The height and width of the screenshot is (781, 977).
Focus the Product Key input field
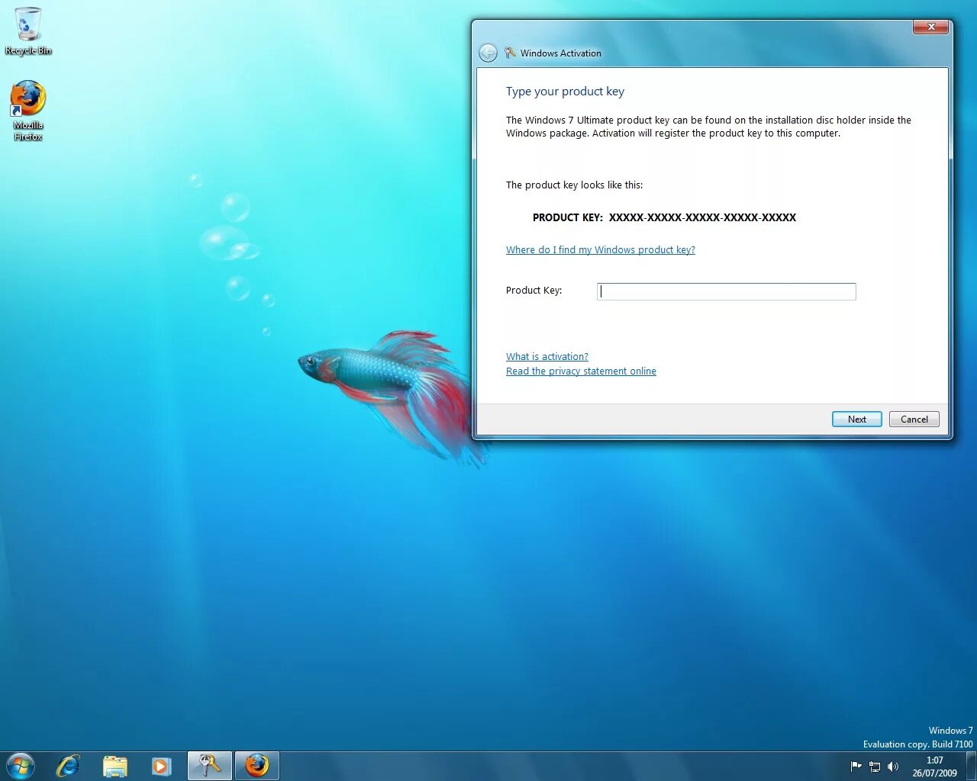(x=726, y=291)
